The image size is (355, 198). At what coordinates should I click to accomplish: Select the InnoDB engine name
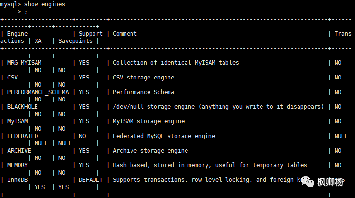click(18, 180)
